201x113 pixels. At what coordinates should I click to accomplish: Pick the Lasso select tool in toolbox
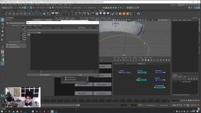pyautogui.click(x=3, y=24)
